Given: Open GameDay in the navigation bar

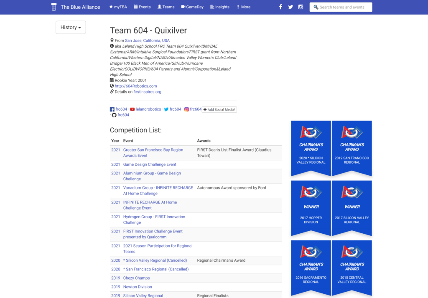Looking at the screenshot, I should 192,7.
